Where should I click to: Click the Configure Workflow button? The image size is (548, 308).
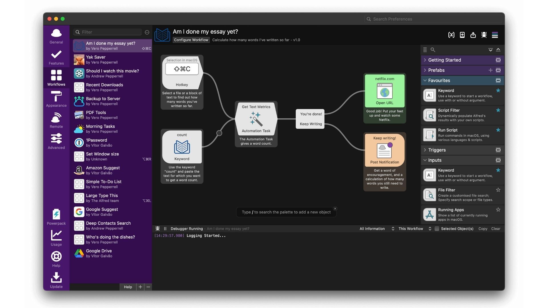coord(191,40)
